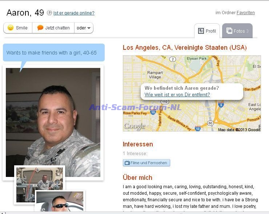Click the dropdown arrow next to oder
Viewport: 269px width, 214px height.
point(89,28)
